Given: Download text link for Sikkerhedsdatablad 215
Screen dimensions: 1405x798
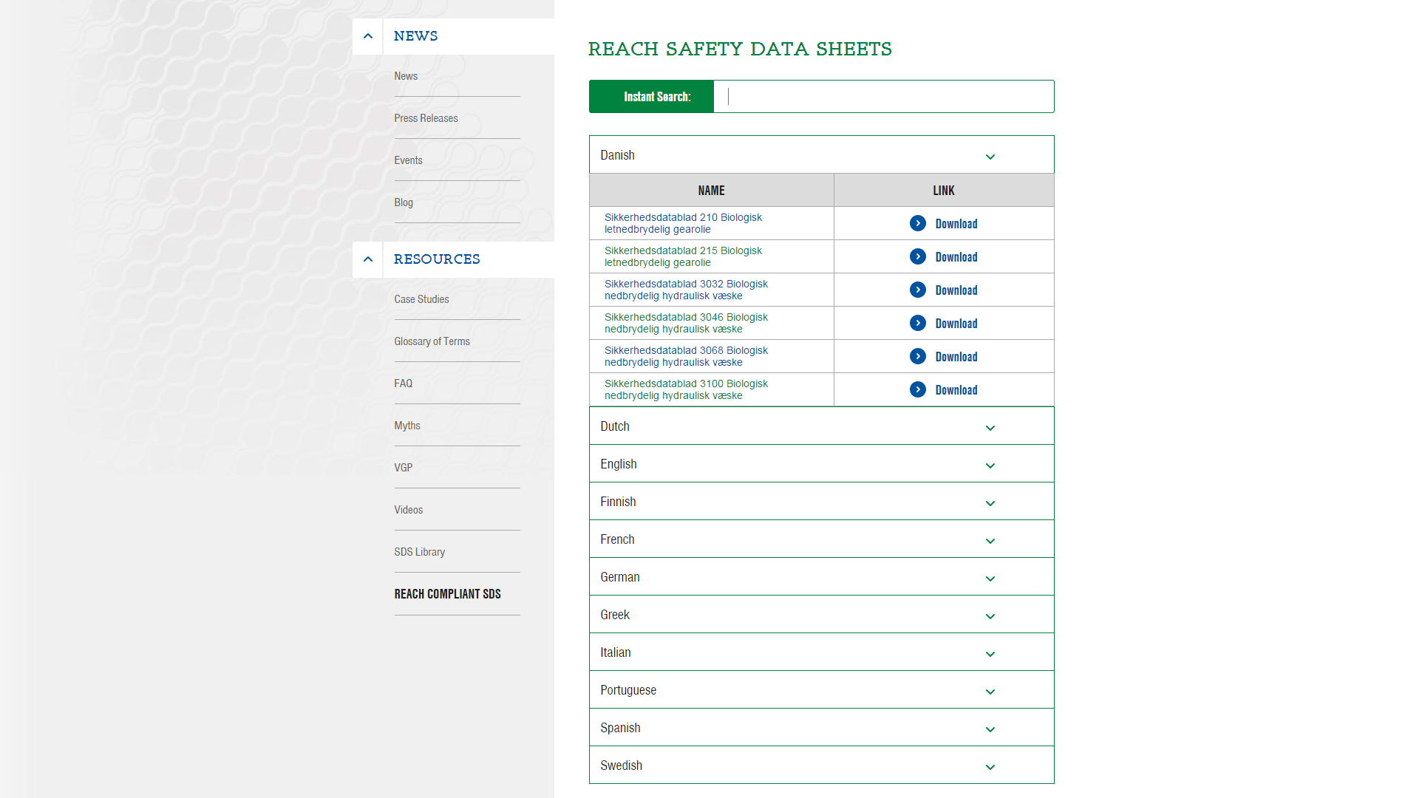Looking at the screenshot, I should click(x=956, y=257).
